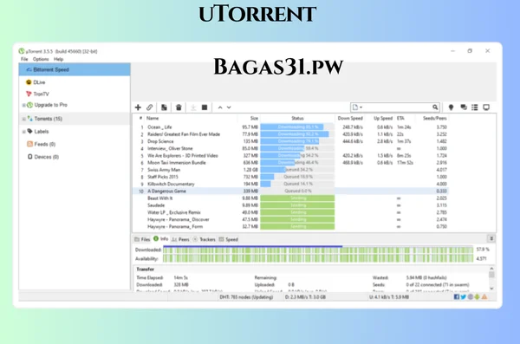
Task: Click DHT nodes status bar entry
Action: [246, 297]
